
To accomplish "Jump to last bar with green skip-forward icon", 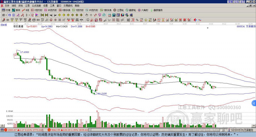I will 46,15.
